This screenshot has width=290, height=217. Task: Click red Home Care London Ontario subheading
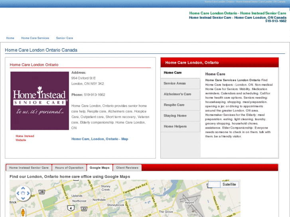34,65
